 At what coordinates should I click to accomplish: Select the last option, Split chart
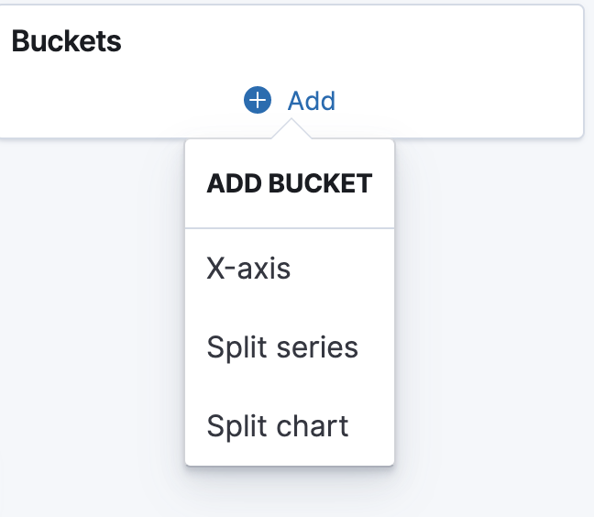tap(290, 425)
